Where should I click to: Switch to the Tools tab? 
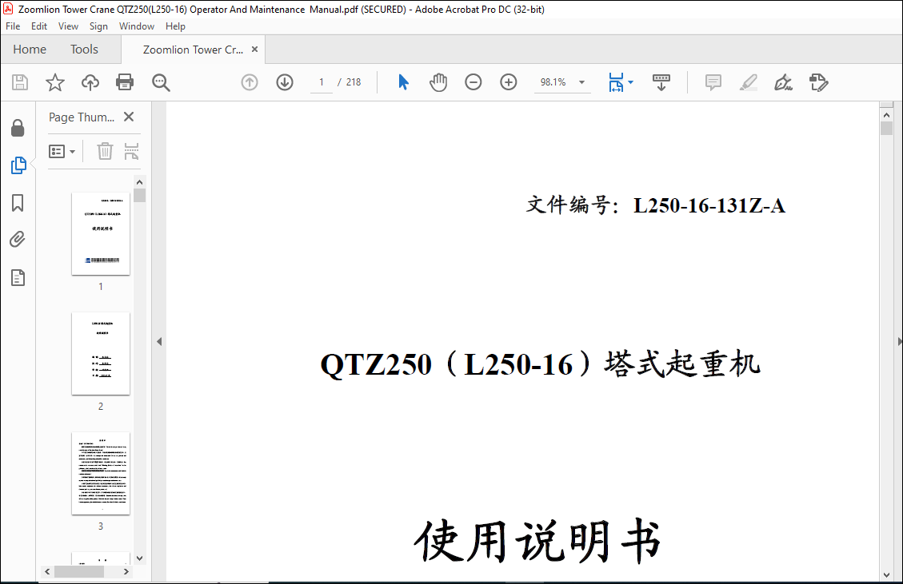[84, 50]
